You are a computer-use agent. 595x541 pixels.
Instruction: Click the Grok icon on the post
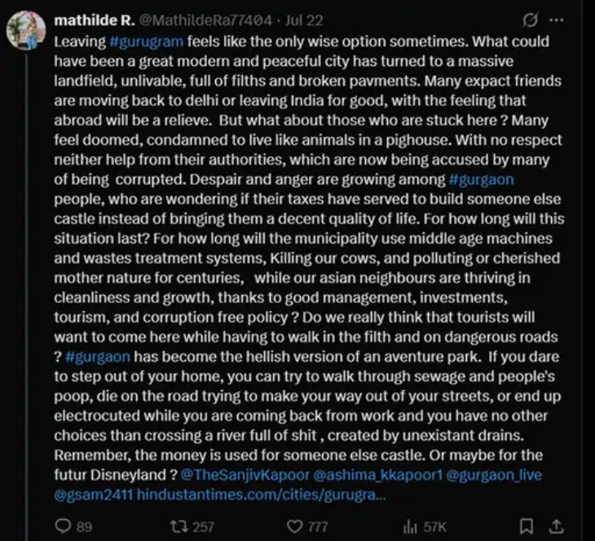point(531,19)
